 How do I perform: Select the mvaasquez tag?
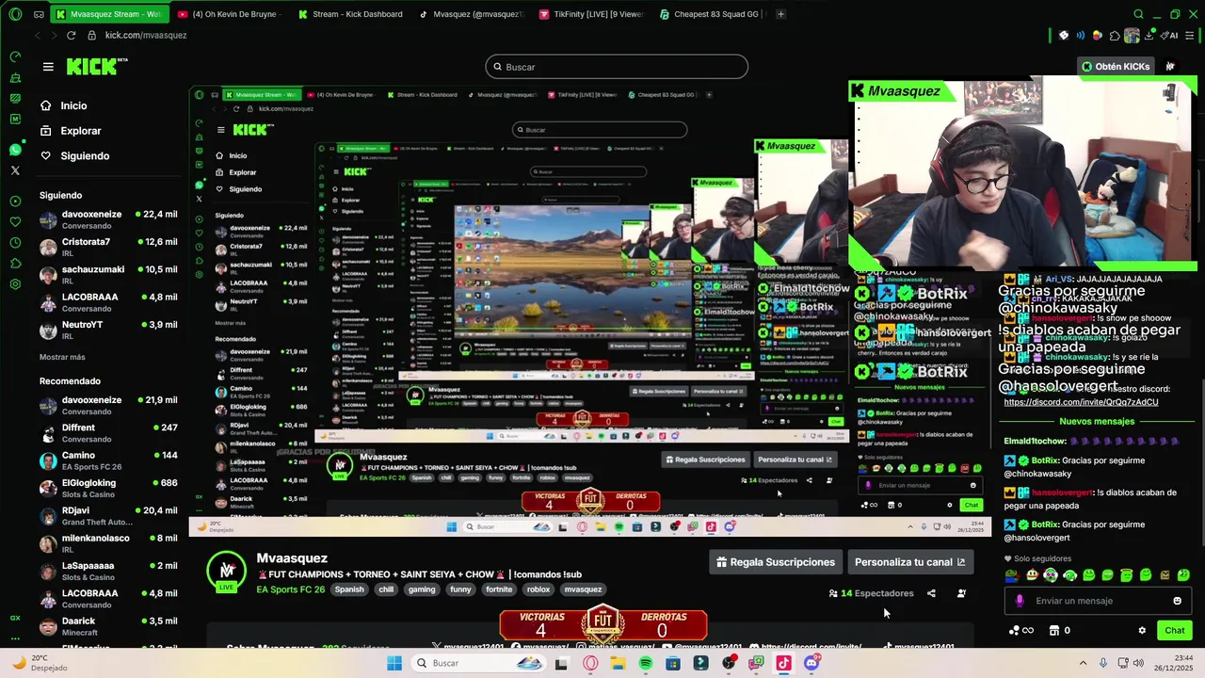click(583, 589)
